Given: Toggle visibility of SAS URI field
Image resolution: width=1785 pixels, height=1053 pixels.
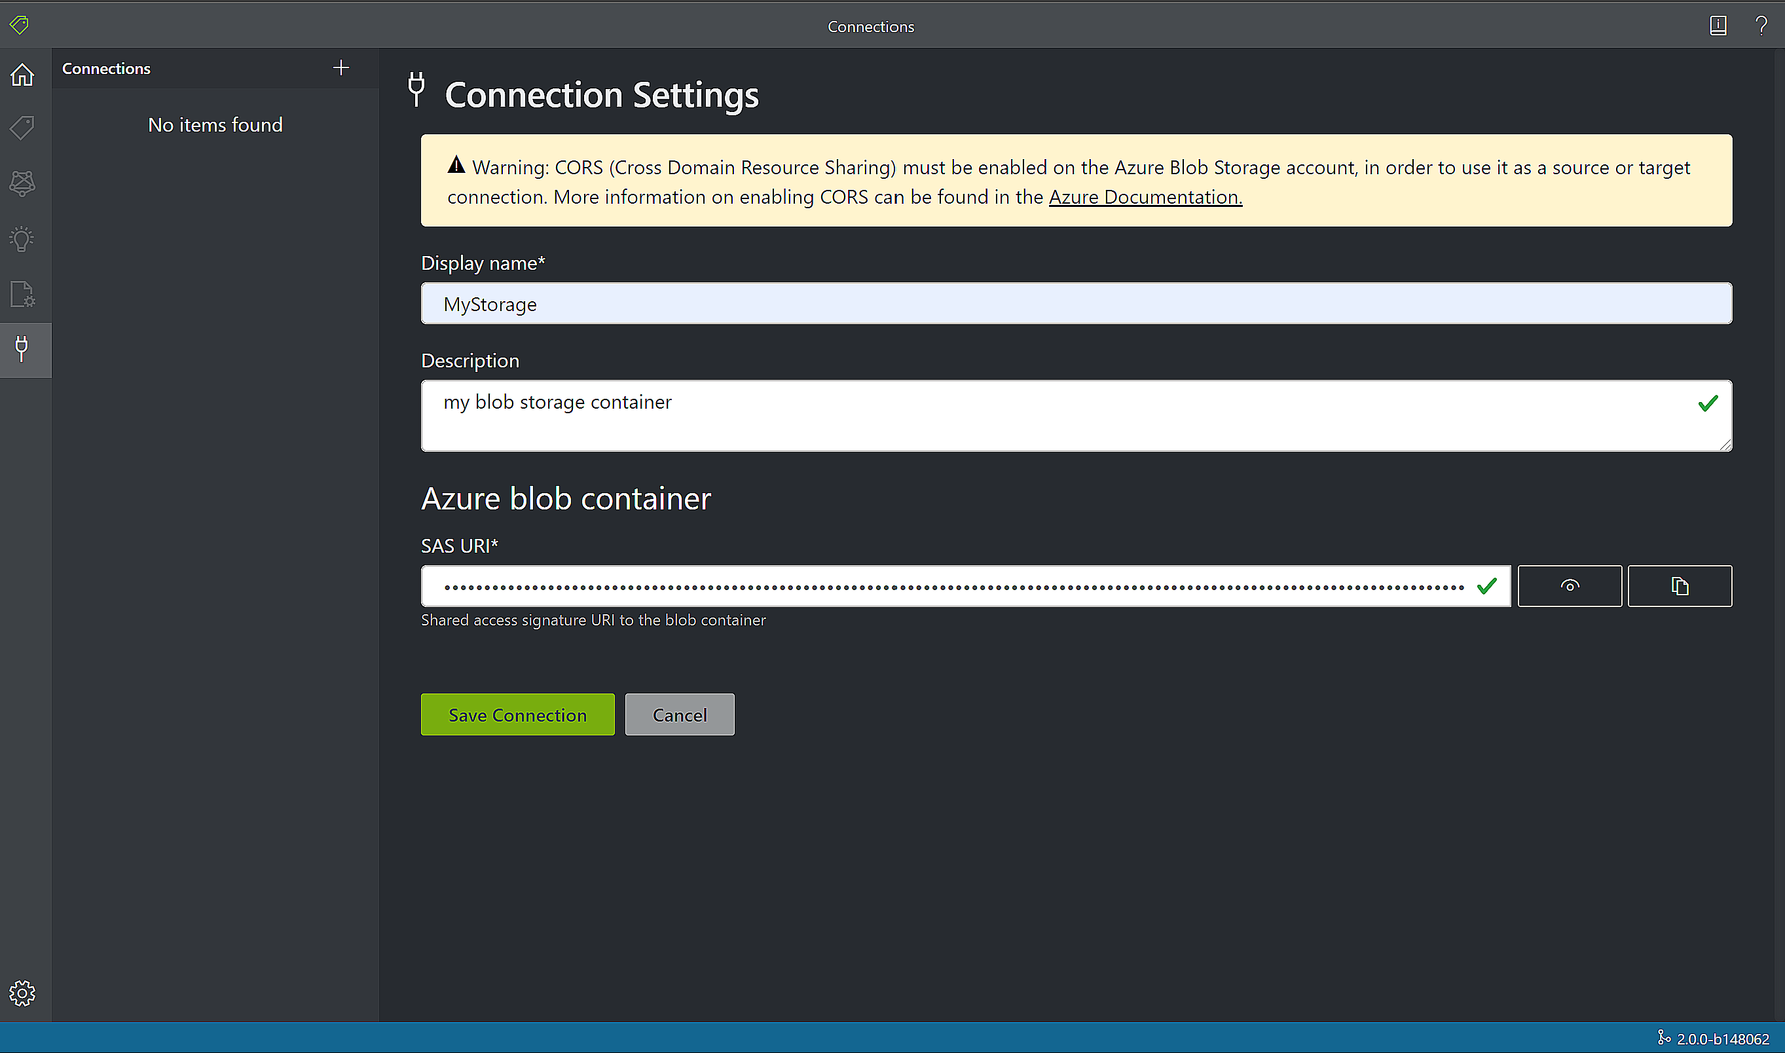Looking at the screenshot, I should pyautogui.click(x=1570, y=585).
